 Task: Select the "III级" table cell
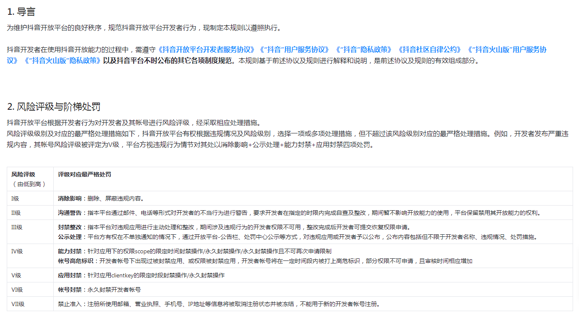(x=30, y=232)
